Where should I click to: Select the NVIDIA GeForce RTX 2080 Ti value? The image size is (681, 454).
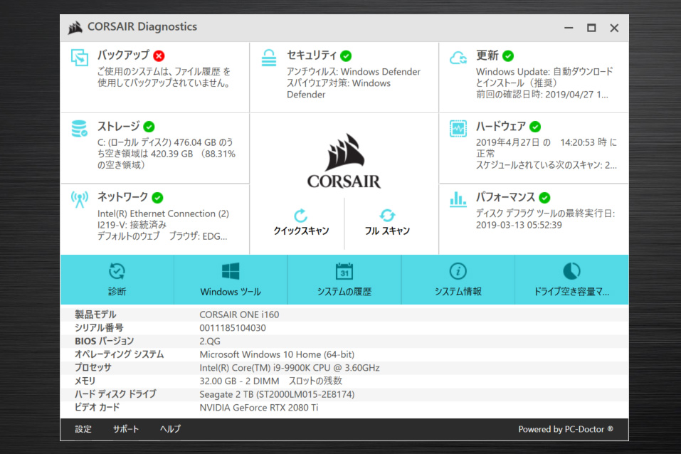click(x=259, y=408)
